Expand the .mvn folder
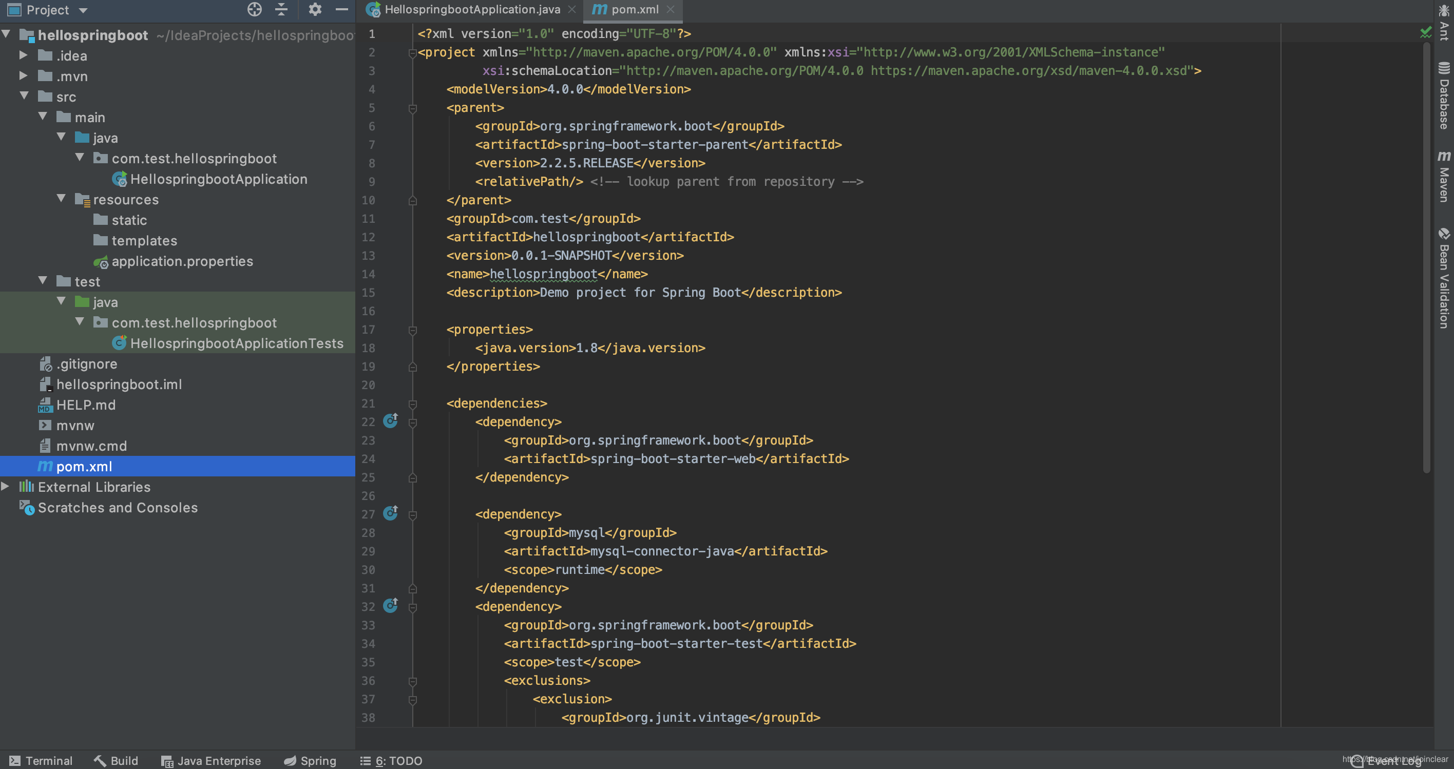The height and width of the screenshot is (769, 1454). pos(23,75)
